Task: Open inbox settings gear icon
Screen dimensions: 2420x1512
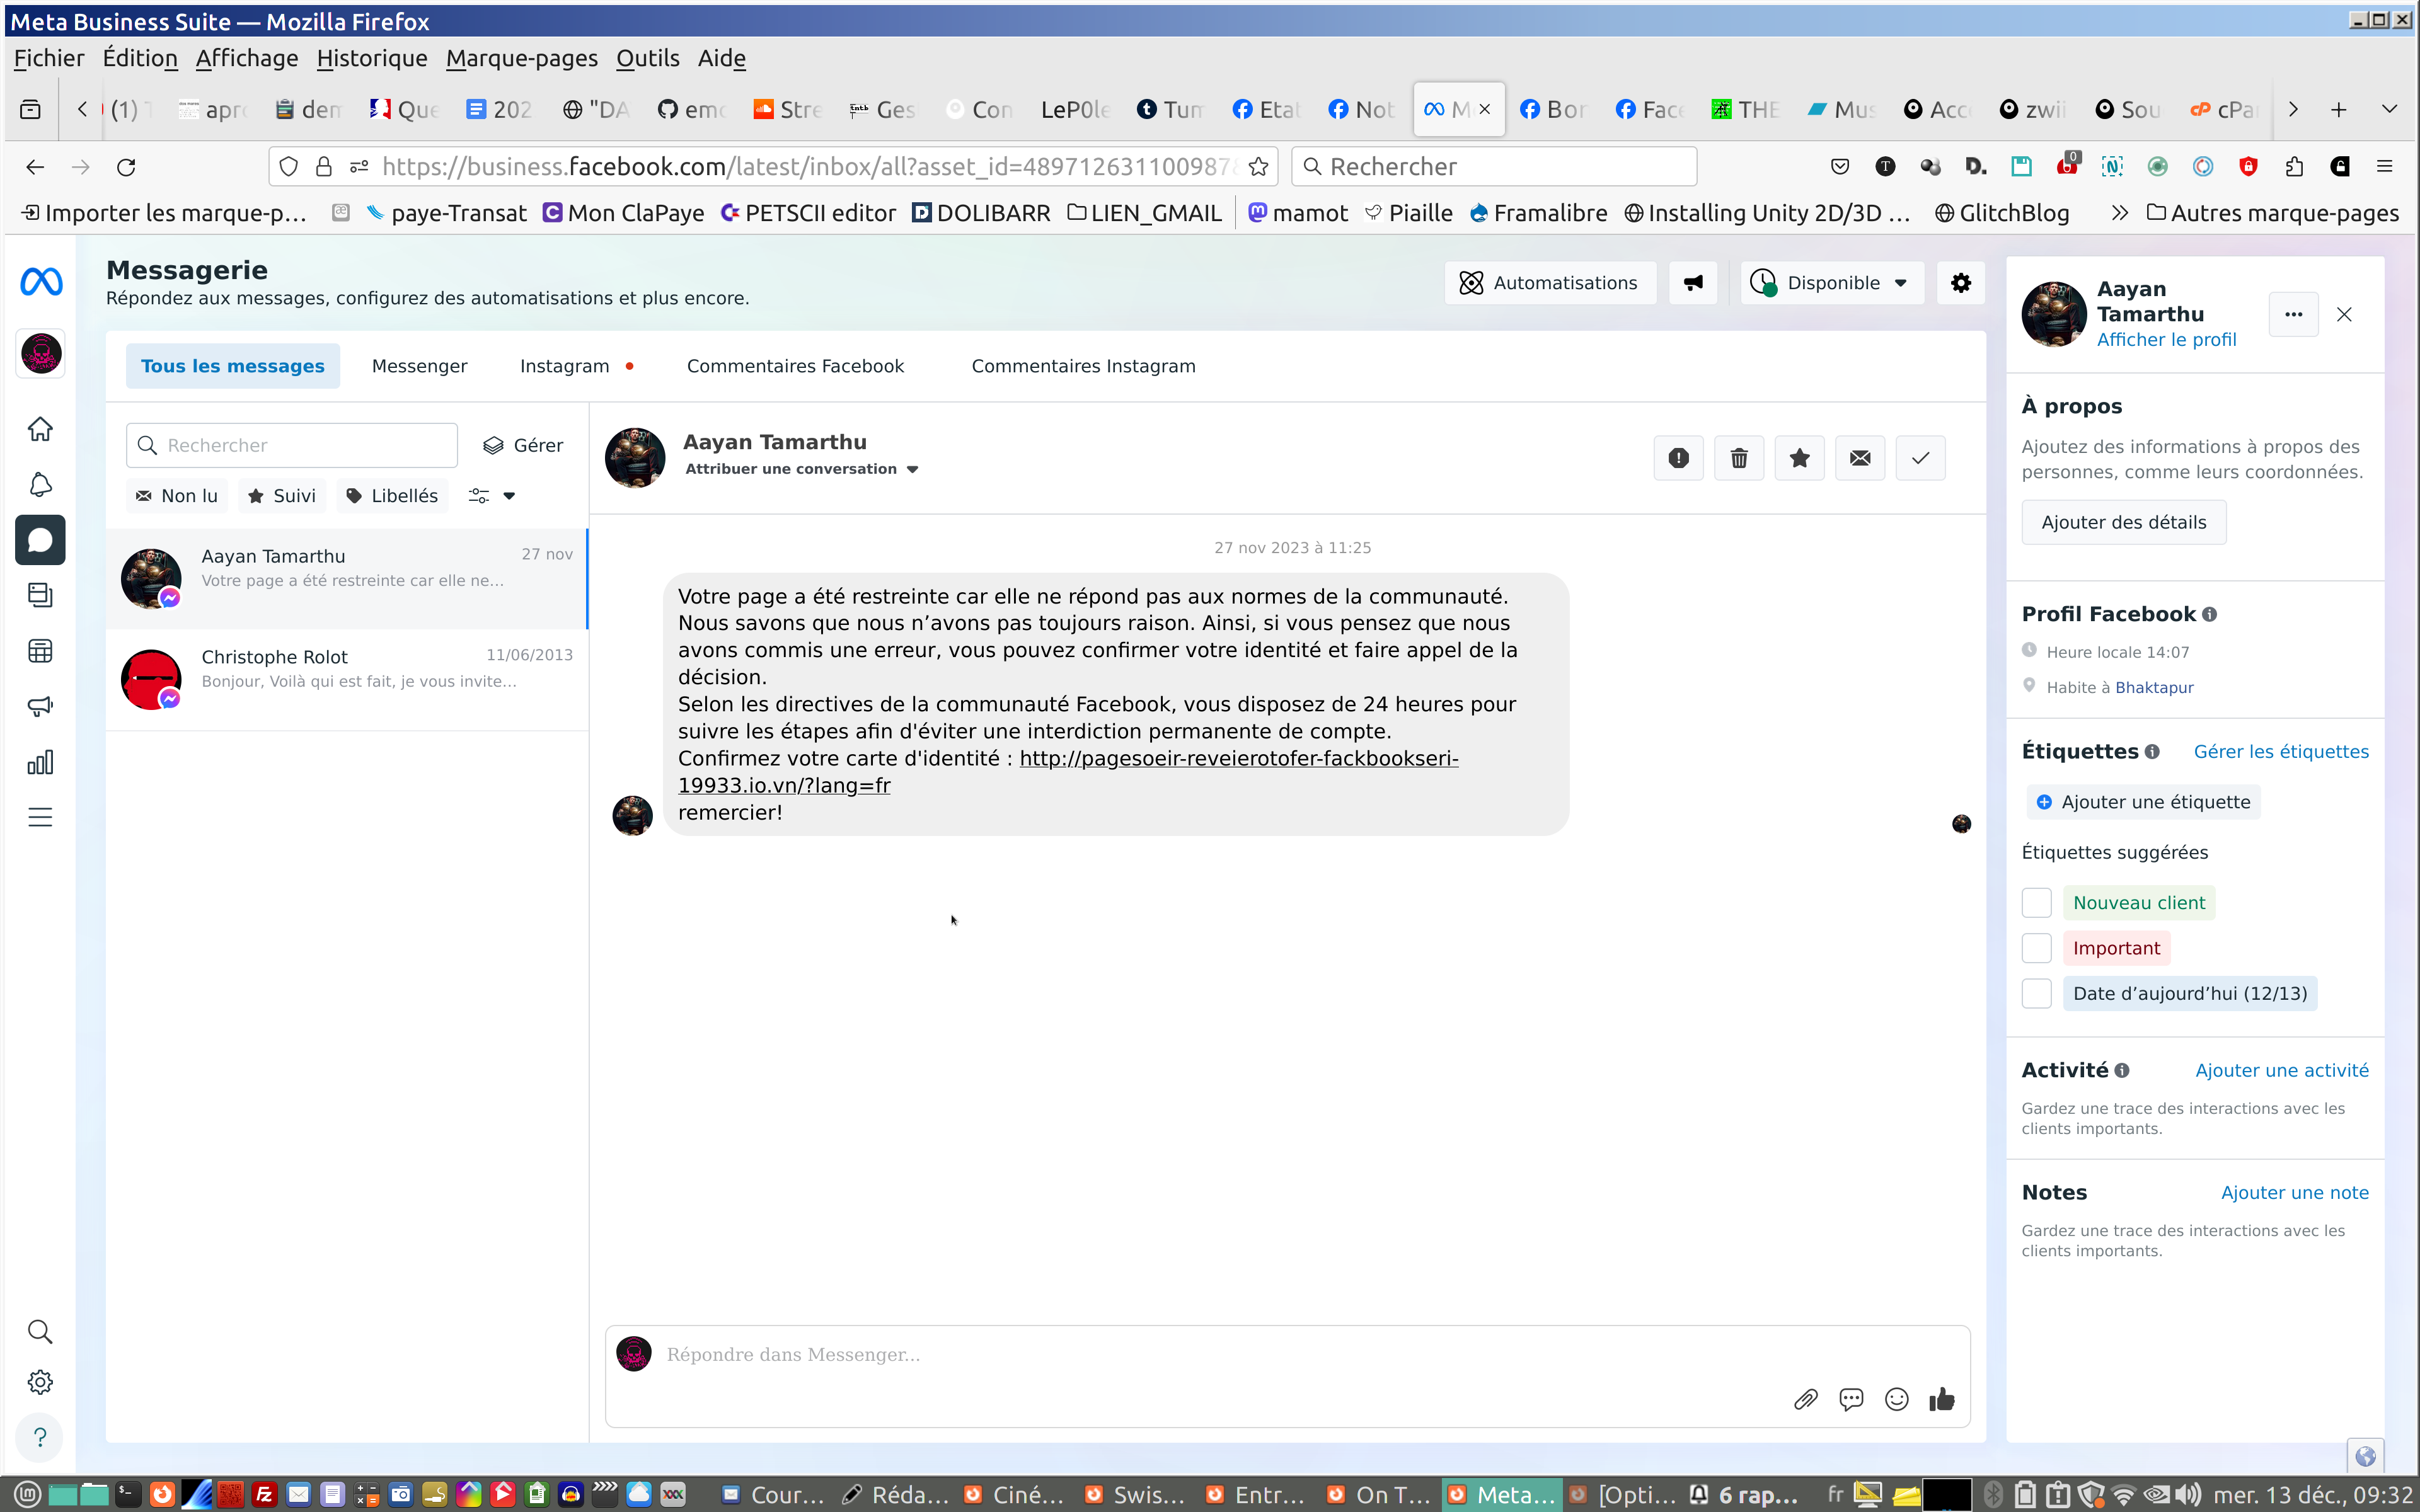Action: tap(1960, 283)
